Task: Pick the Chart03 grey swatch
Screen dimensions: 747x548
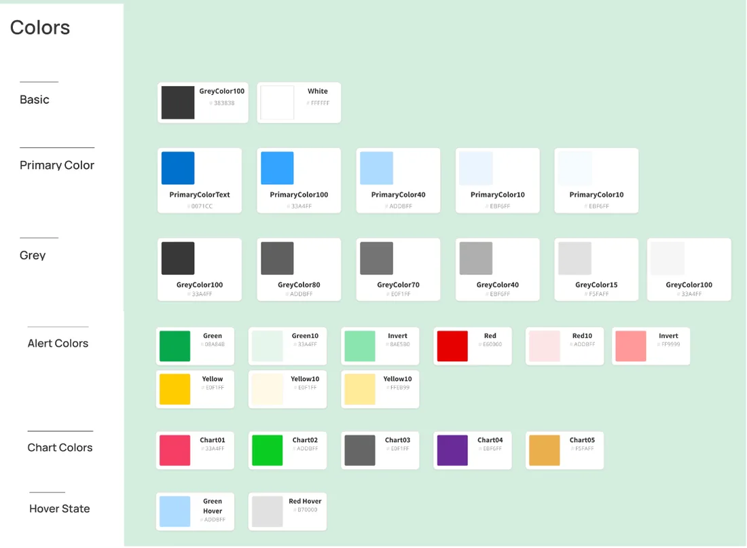Action: [x=360, y=450]
